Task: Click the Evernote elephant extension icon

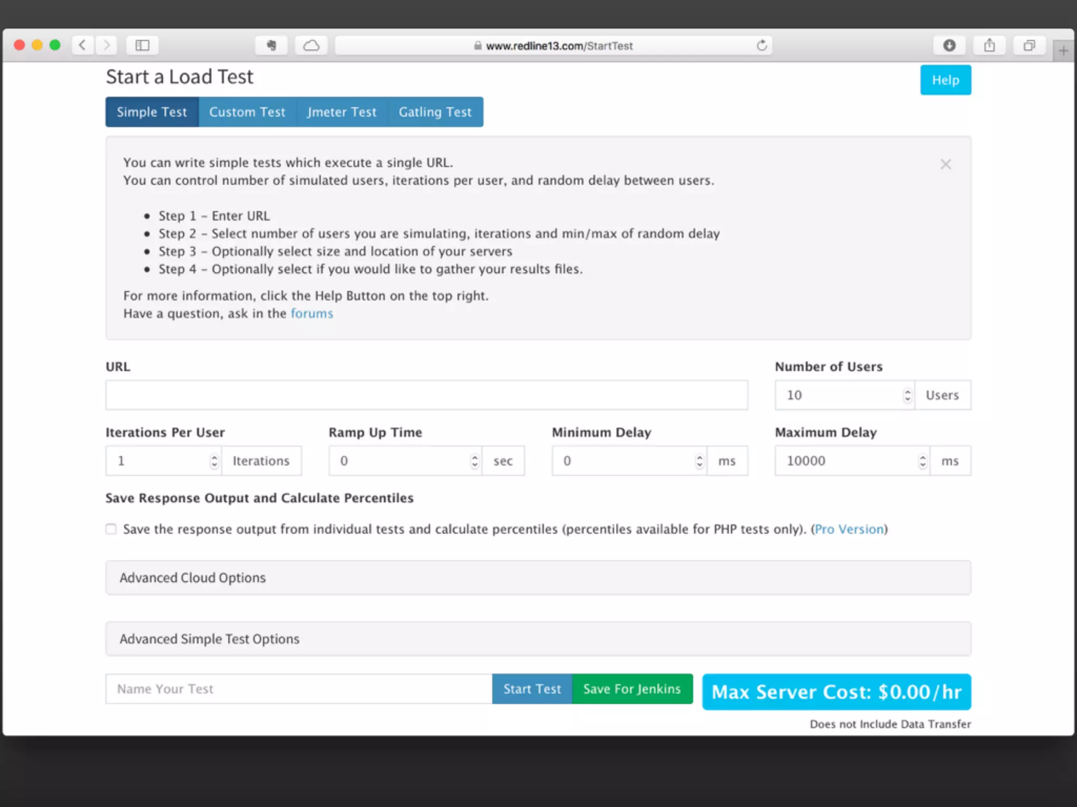Action: (271, 45)
